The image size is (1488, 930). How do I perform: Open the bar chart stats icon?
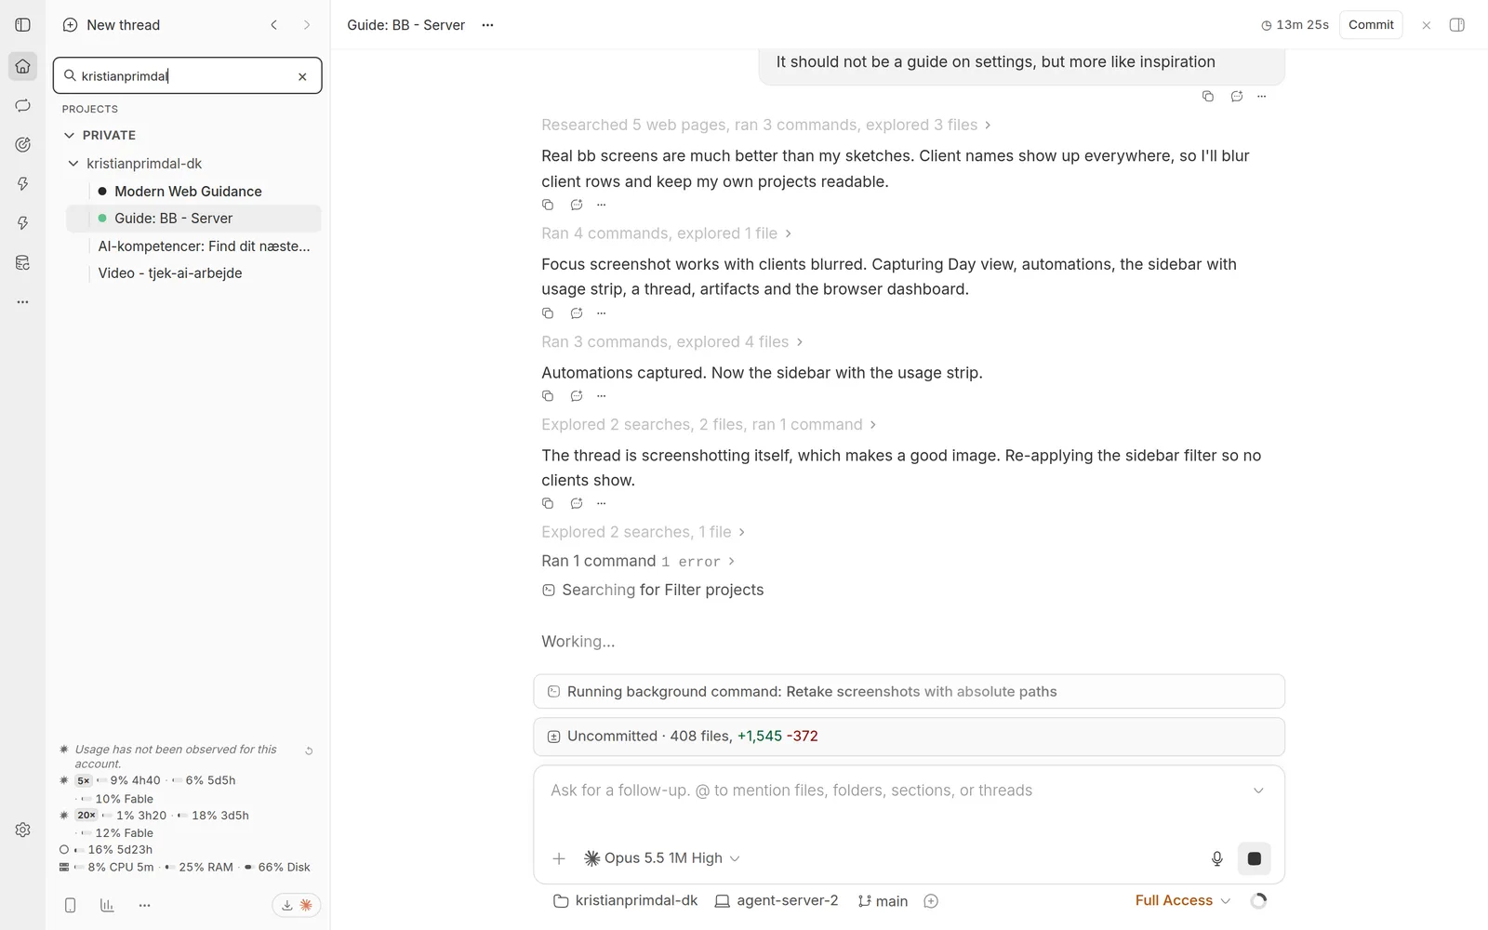(x=107, y=905)
